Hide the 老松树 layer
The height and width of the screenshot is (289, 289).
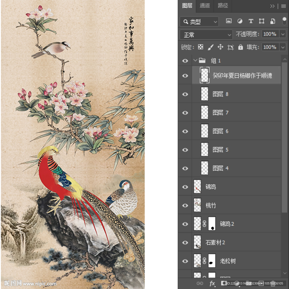[185, 261]
